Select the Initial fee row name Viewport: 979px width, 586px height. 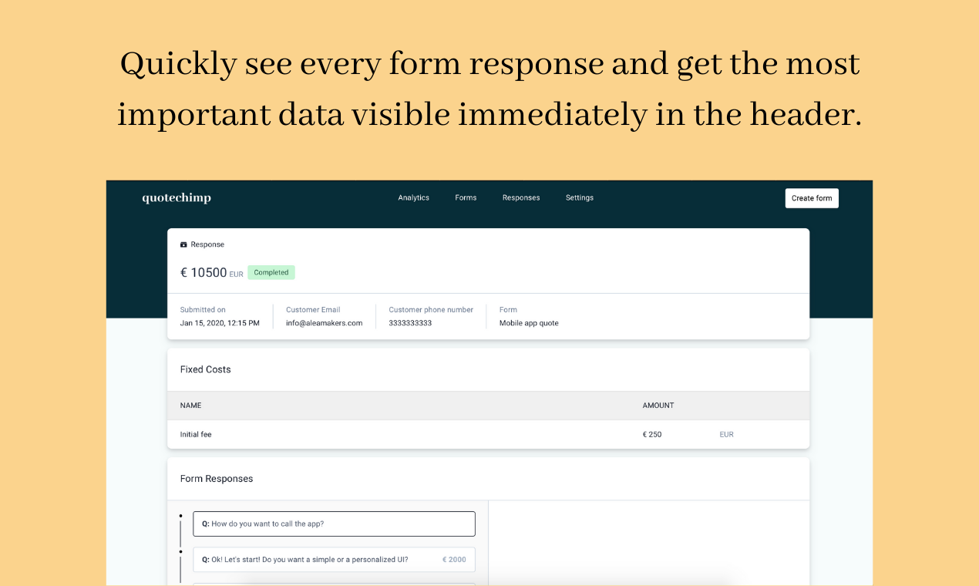point(196,435)
